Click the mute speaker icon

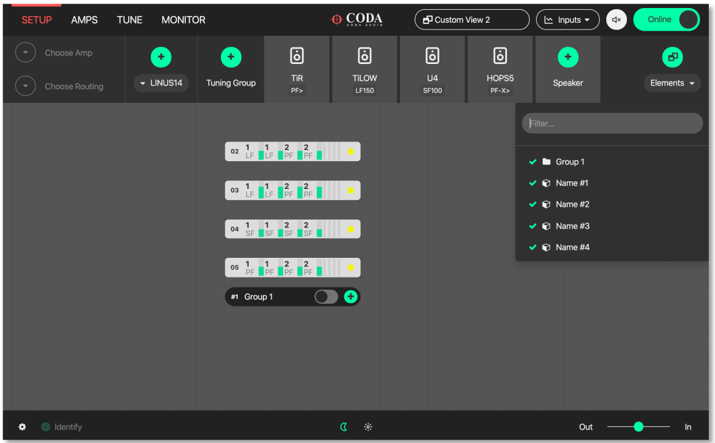click(617, 20)
